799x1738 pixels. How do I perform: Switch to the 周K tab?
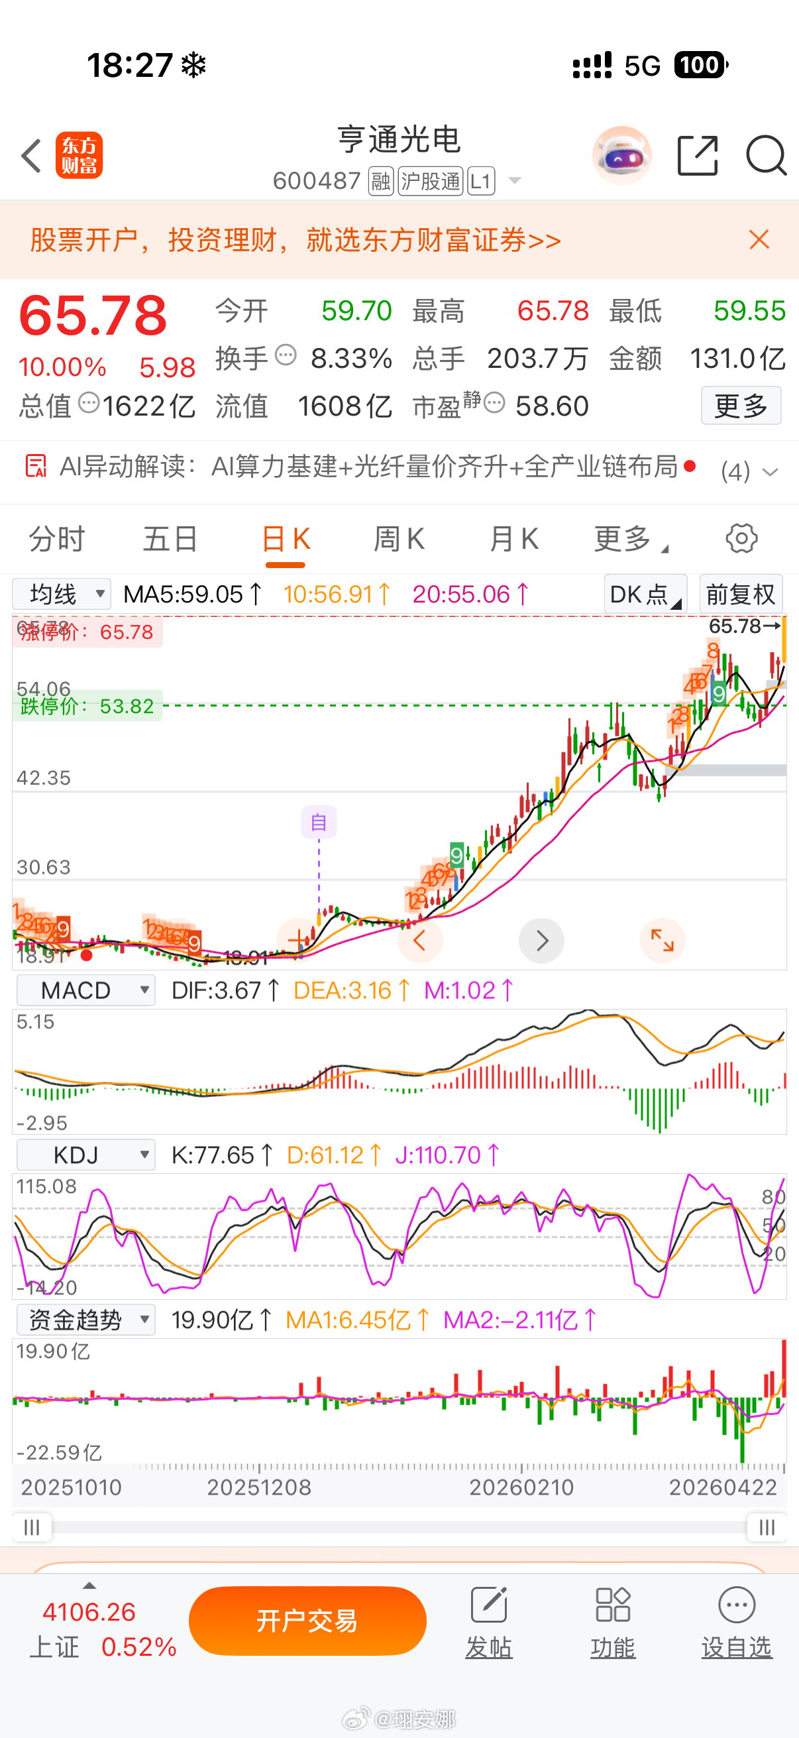coord(399,539)
